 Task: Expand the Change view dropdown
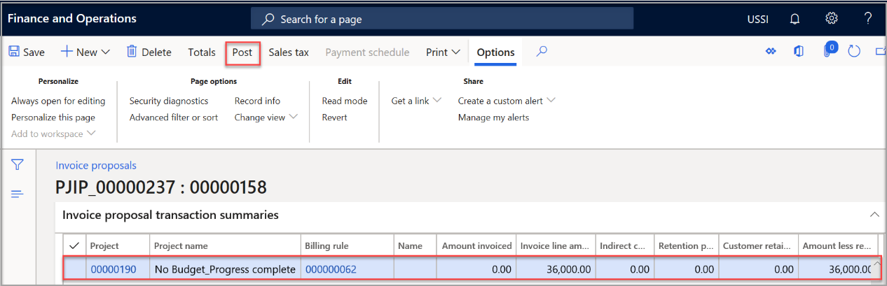[266, 117]
